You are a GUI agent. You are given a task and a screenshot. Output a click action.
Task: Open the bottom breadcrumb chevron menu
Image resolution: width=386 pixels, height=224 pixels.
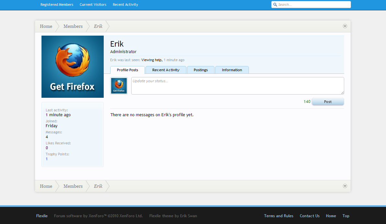(x=345, y=186)
